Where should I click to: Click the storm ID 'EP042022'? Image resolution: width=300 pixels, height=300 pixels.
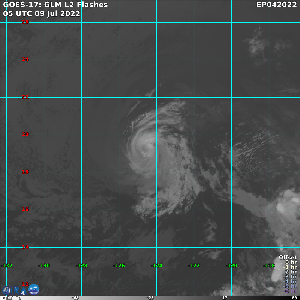276,4
